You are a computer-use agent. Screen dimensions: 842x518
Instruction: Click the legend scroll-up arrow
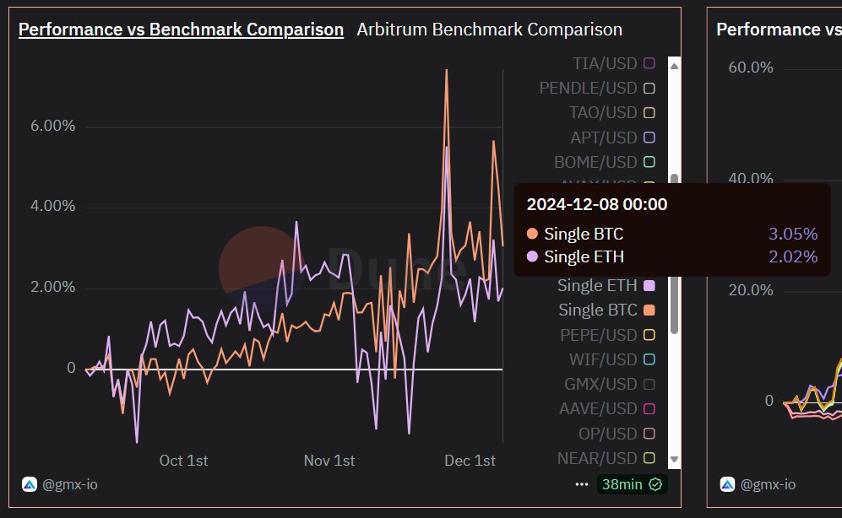coord(675,66)
